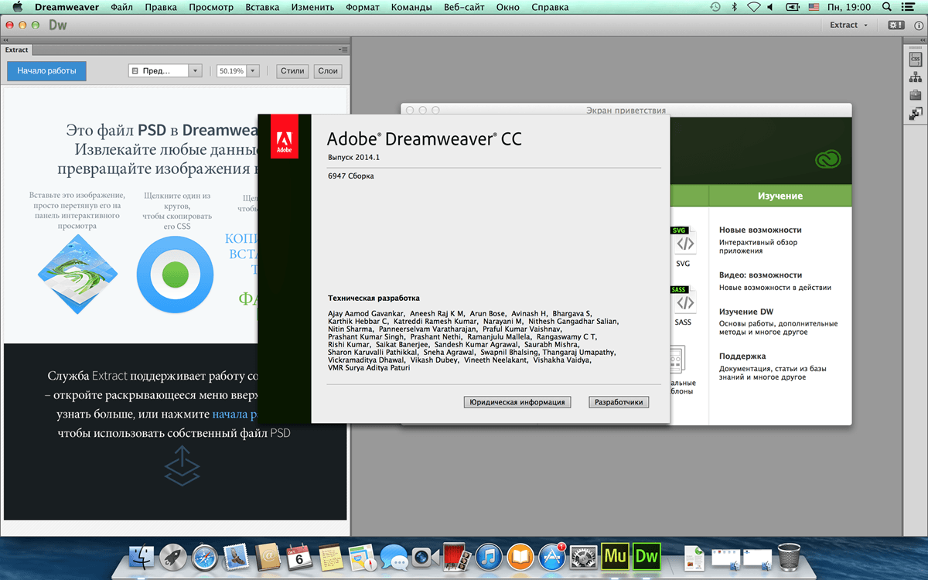Launch Launchpad from the Dock
Viewport: 928px width, 580px height.
173,555
